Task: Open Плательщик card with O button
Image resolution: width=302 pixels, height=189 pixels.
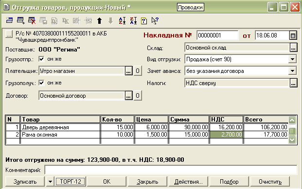Action: [x=138, y=71]
